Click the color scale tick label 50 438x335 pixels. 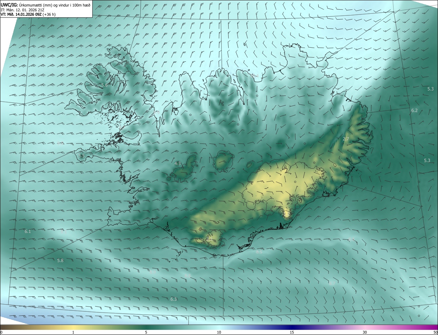click(x=435, y=332)
